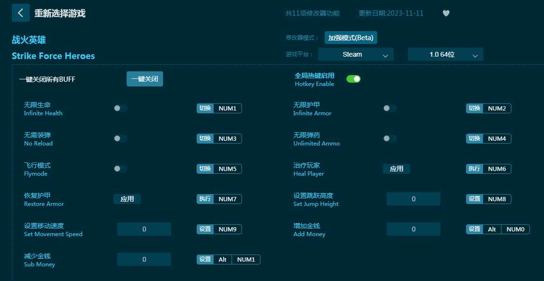Image resolution: width=544 pixels, height=281 pixels.
Task: Click NUM4 hotkey for Unlimited Ammo
Action: pos(497,138)
